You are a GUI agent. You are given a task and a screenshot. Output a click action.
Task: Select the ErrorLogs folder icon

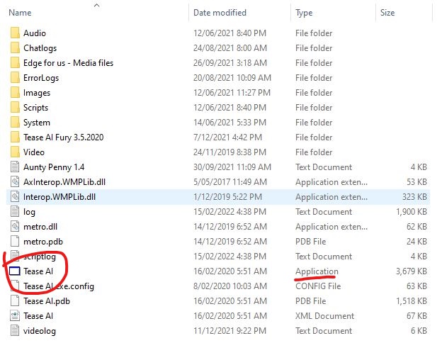click(15, 78)
